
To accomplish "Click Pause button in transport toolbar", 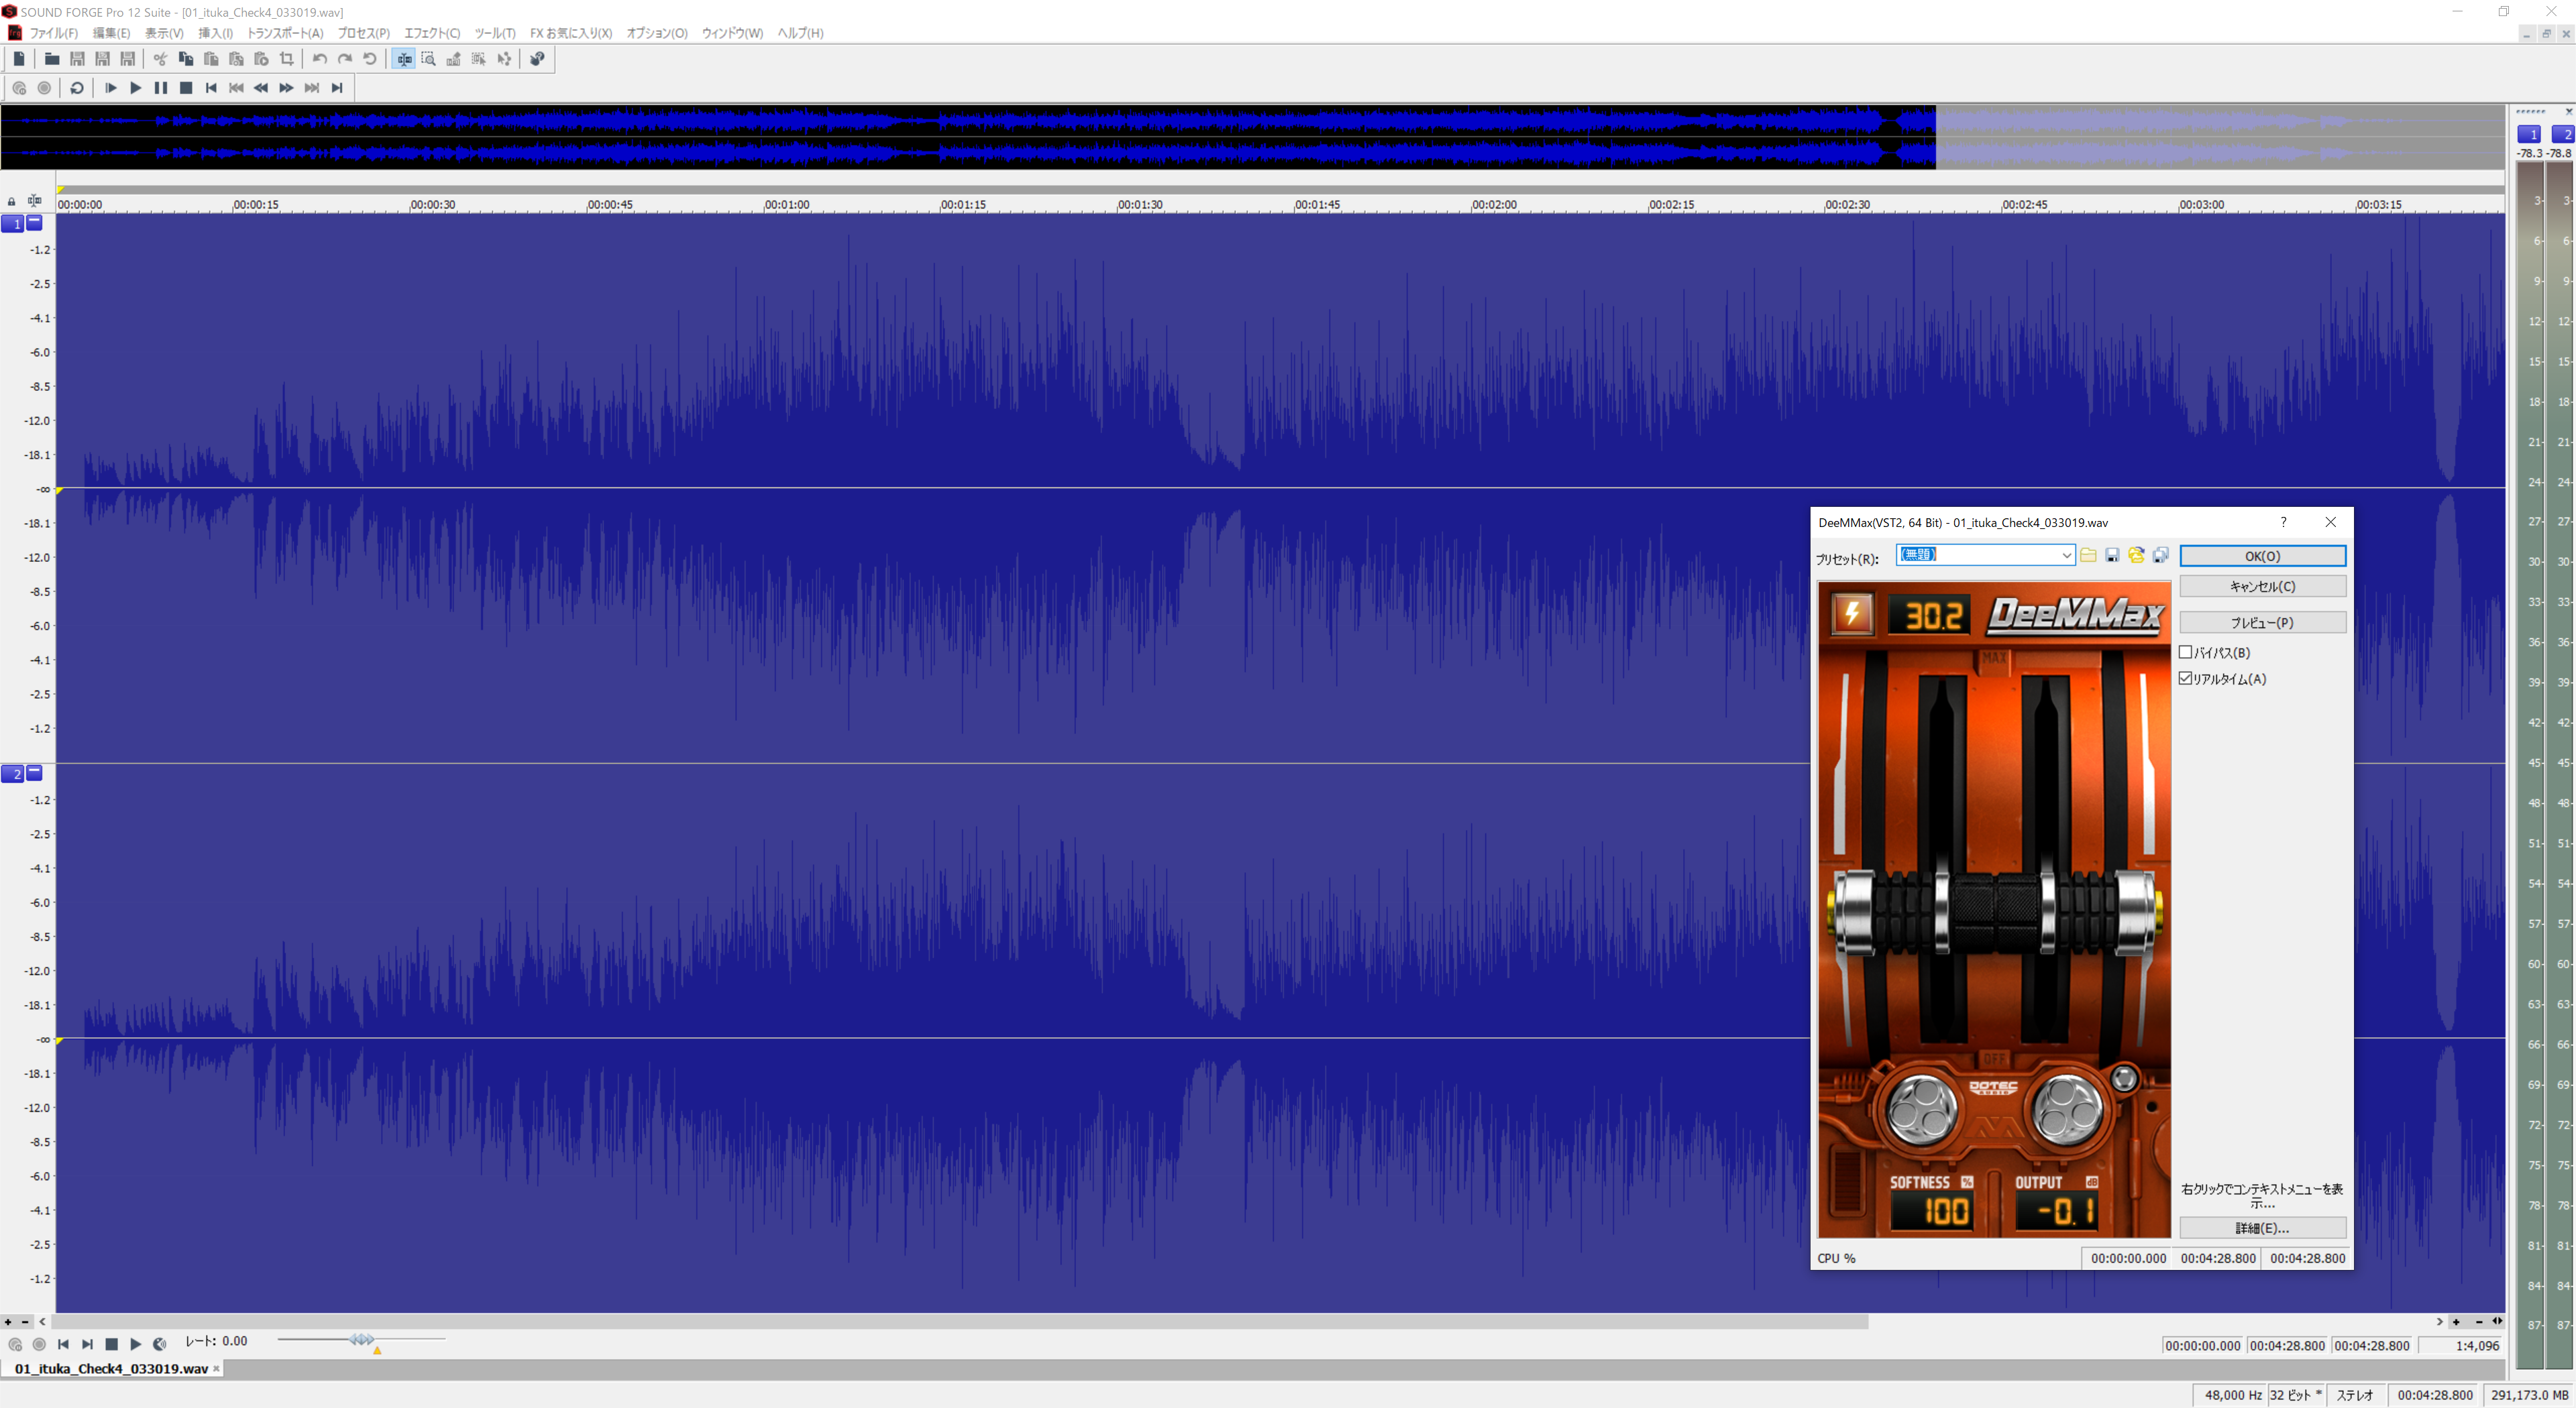I will [160, 88].
